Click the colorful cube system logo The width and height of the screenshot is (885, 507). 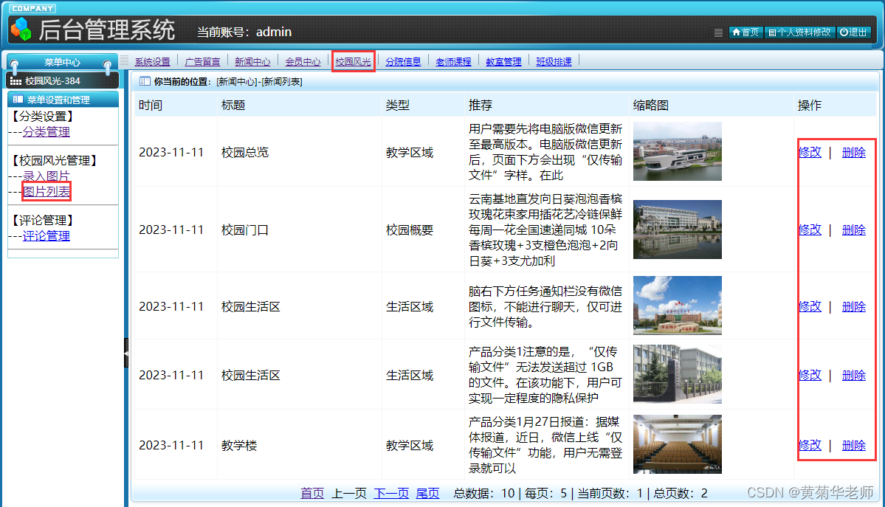point(21,29)
